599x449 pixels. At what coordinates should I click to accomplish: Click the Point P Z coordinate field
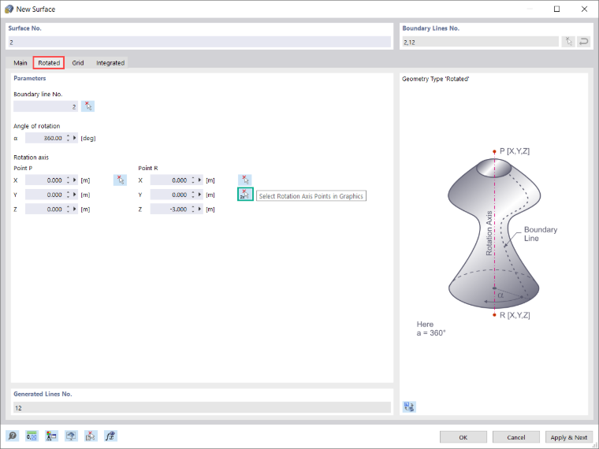tap(45, 210)
